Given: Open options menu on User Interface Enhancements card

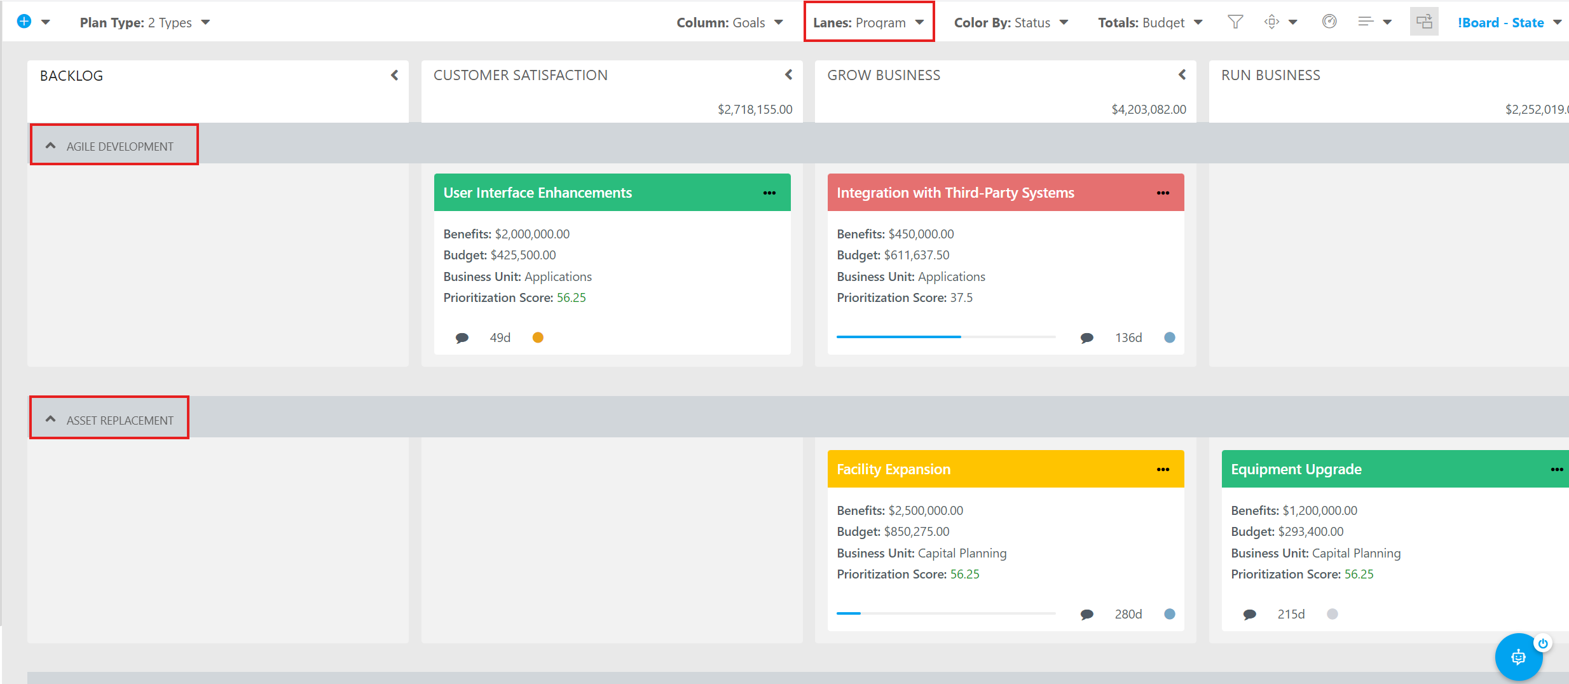Looking at the screenshot, I should pos(769,193).
